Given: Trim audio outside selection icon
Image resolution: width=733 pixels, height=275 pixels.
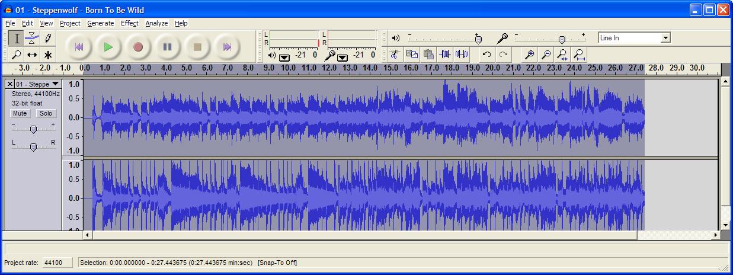Looking at the screenshot, I should click(x=446, y=54).
